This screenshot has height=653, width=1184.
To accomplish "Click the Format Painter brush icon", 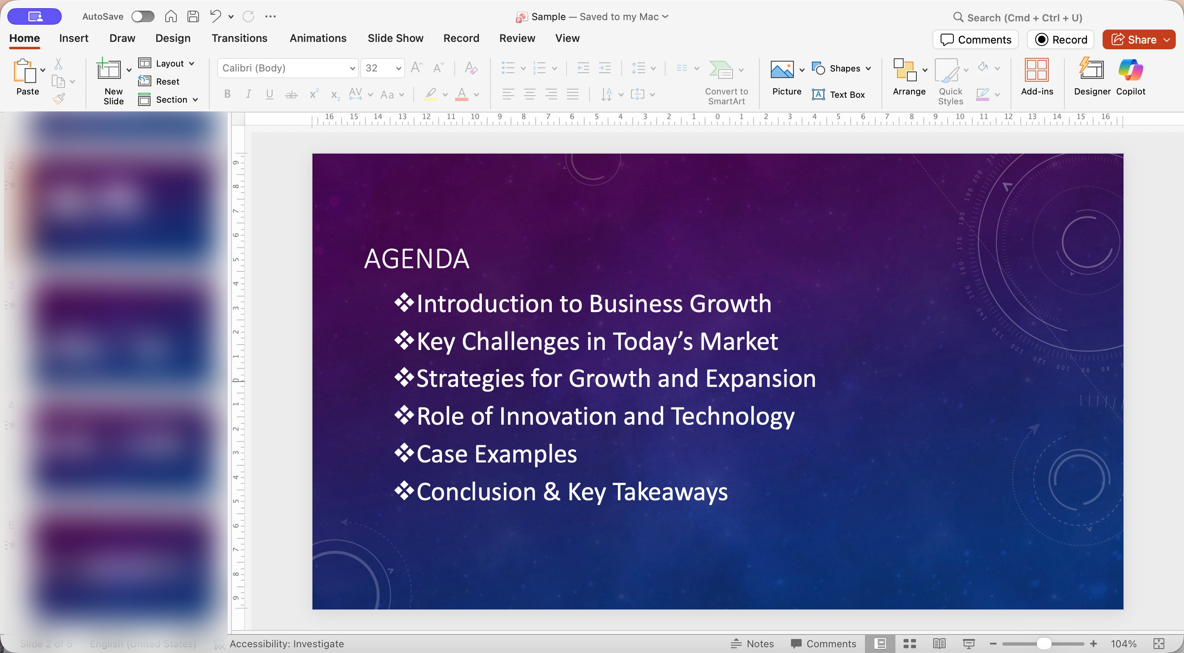I will [x=59, y=98].
